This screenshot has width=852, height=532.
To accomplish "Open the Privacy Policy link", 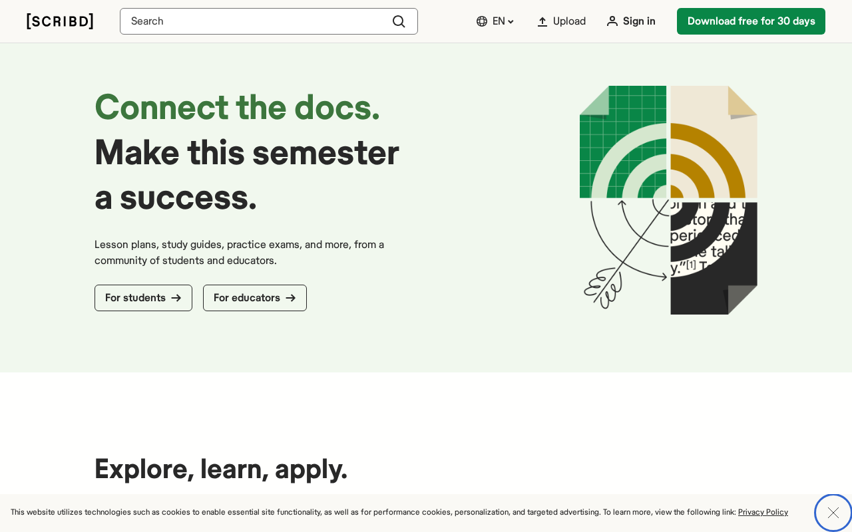I will pyautogui.click(x=763, y=512).
